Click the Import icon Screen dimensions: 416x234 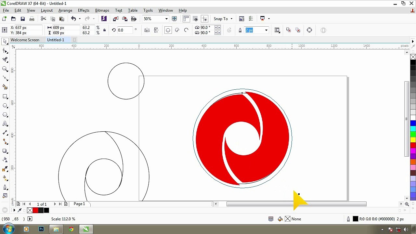(115, 19)
